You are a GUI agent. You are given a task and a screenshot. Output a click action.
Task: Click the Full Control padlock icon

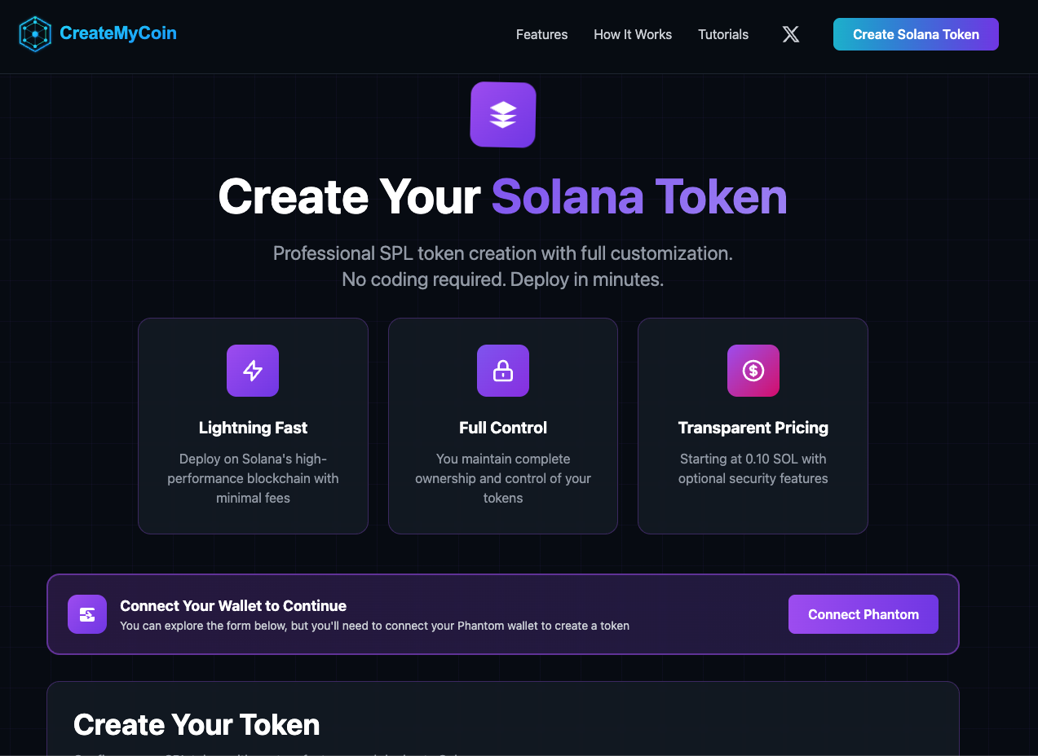502,371
